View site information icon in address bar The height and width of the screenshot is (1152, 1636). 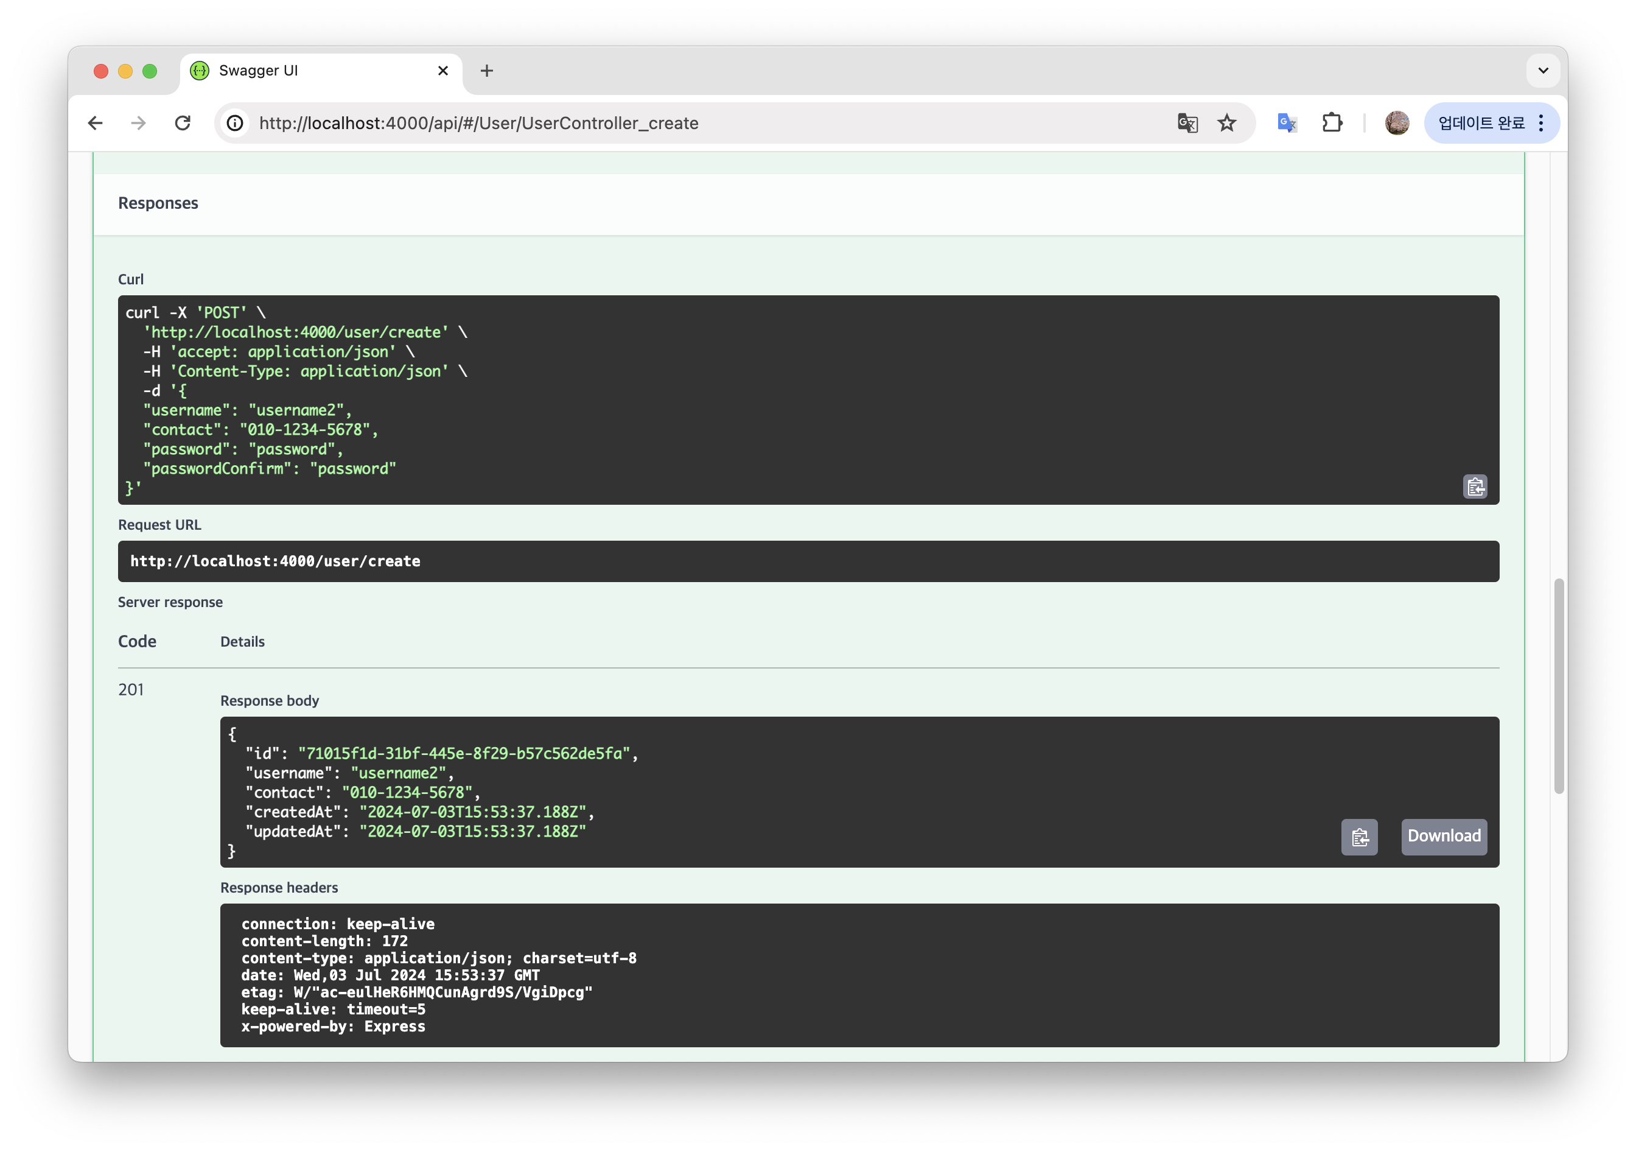[x=235, y=124]
